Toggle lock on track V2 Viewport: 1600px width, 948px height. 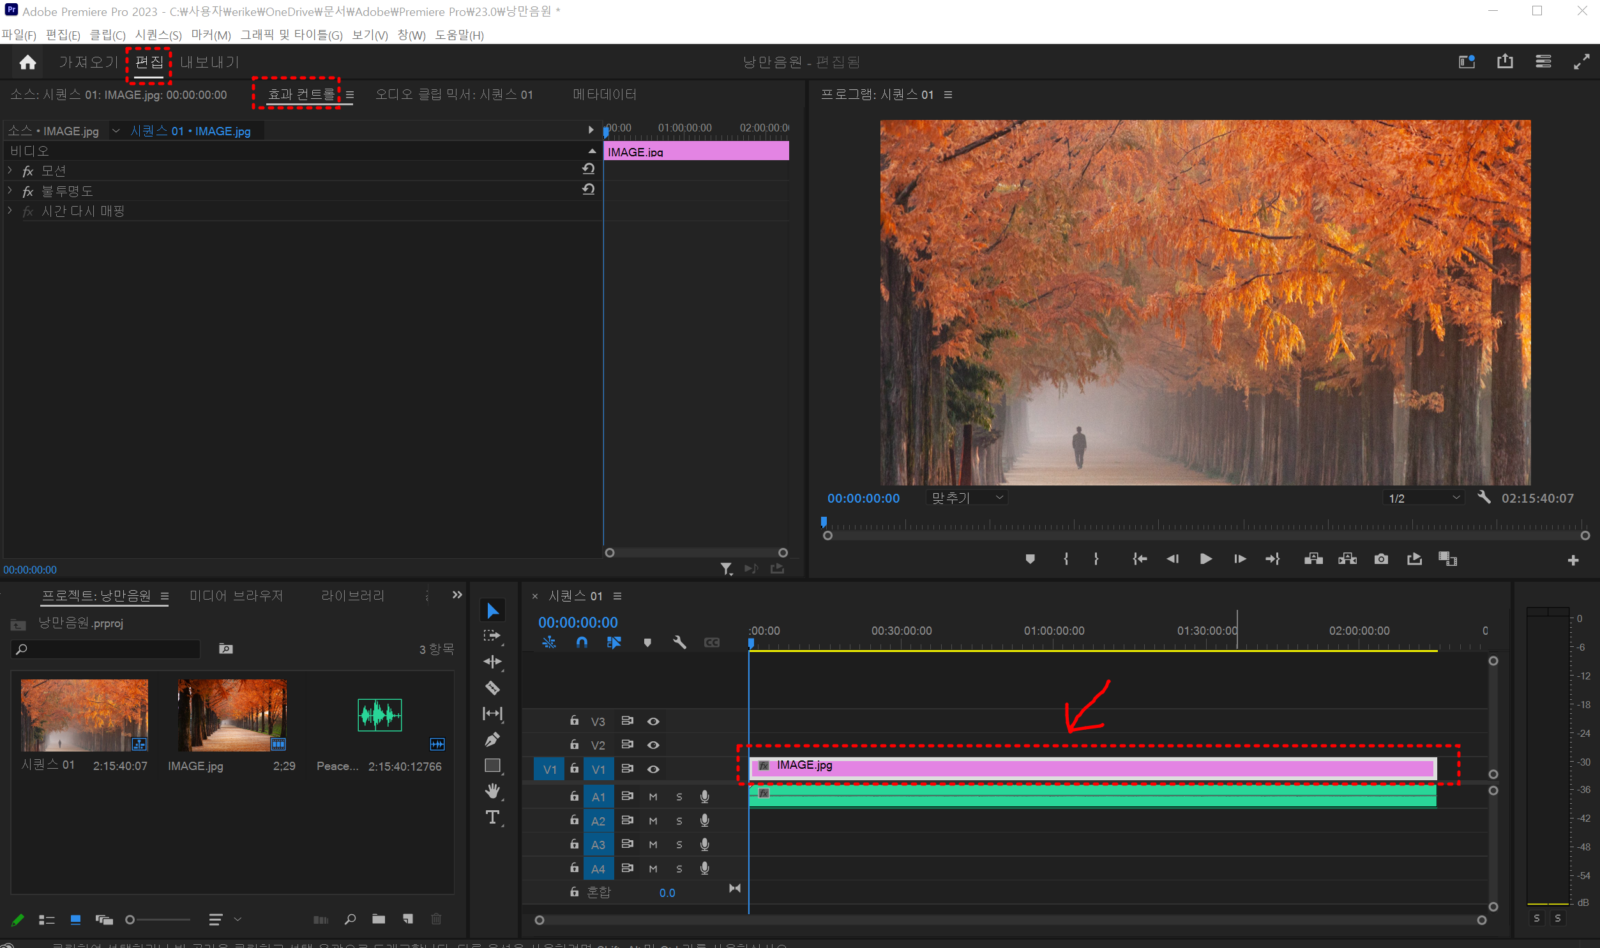[x=574, y=745]
